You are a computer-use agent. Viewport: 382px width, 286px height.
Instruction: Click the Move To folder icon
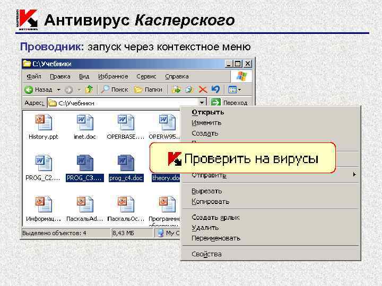tap(176, 90)
